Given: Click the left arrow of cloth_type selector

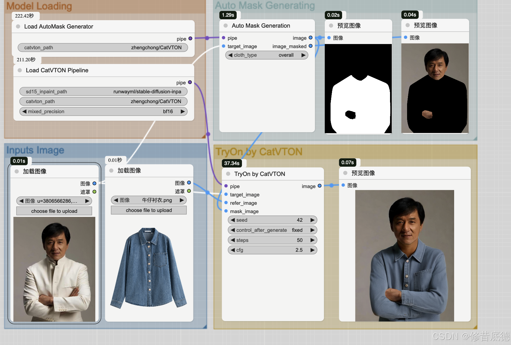Looking at the screenshot, I should [x=230, y=55].
